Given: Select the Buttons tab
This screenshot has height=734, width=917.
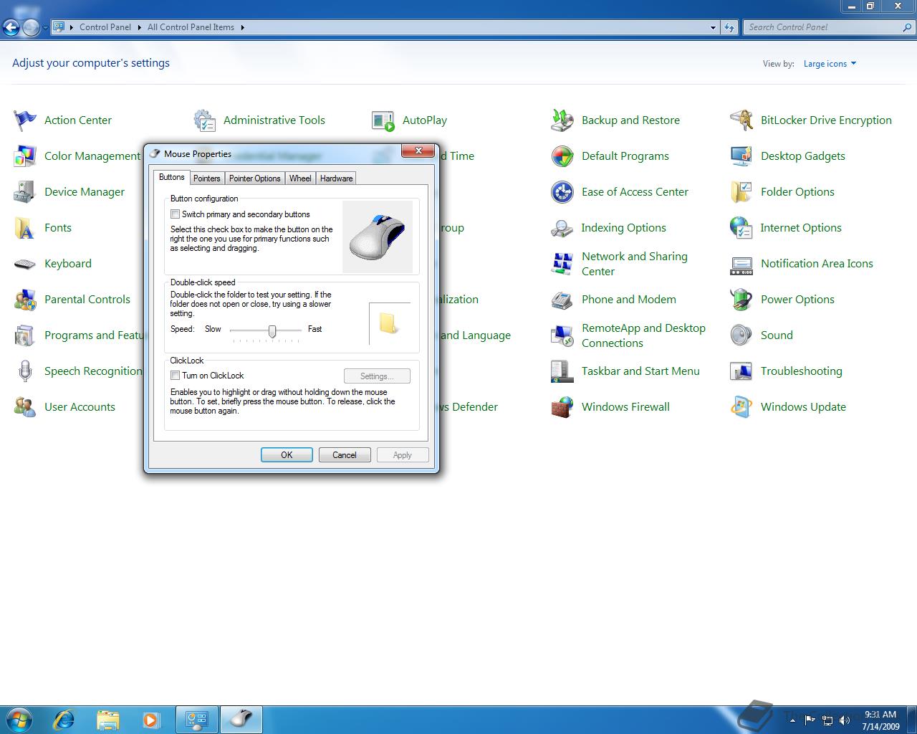Looking at the screenshot, I should [x=171, y=177].
